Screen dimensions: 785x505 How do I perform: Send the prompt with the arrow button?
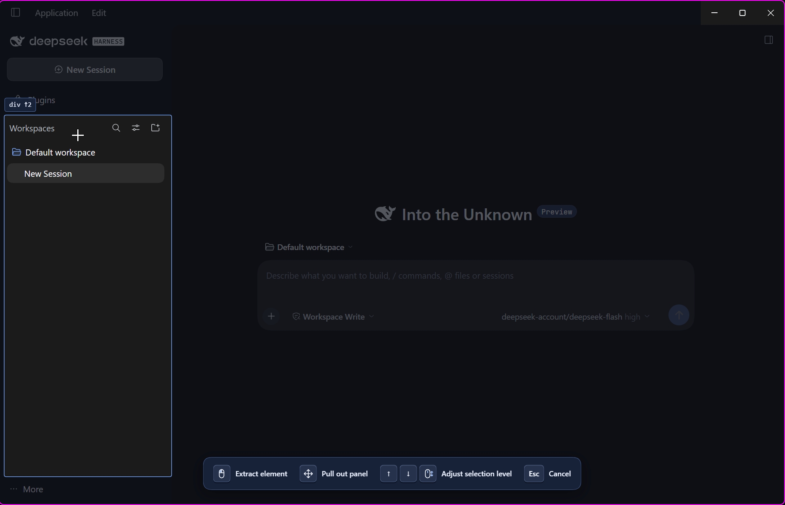point(679,315)
